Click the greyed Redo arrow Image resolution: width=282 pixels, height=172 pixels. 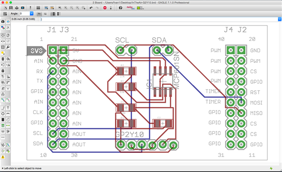coord(97,8)
